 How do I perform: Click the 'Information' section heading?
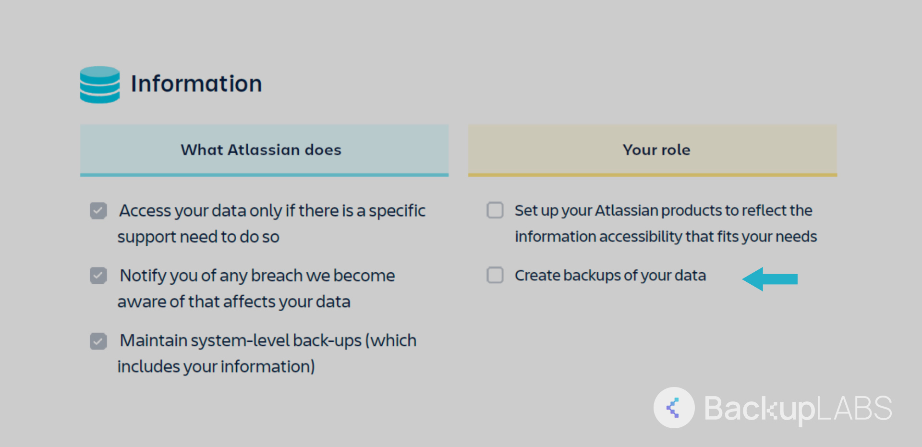point(196,84)
